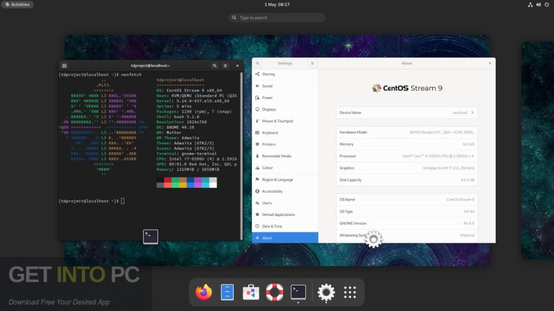Open the search icon in Settings header

(x=258, y=63)
